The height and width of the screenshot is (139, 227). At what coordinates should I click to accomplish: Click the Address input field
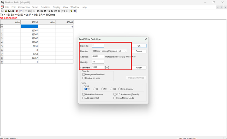point(98,57)
